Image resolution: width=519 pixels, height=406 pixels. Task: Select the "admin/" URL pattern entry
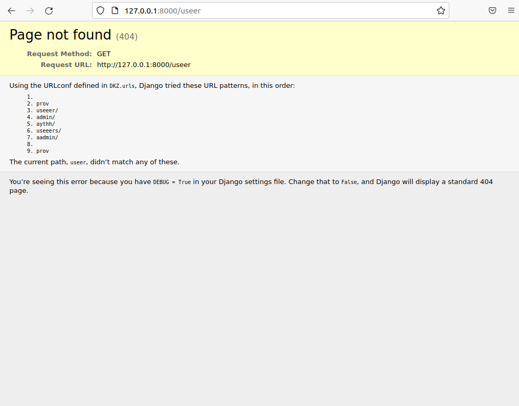coord(45,117)
